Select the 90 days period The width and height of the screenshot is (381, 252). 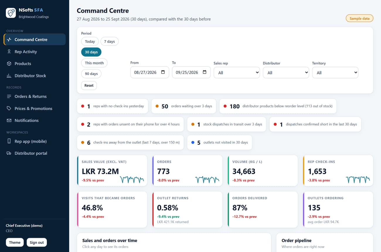tap(91, 74)
